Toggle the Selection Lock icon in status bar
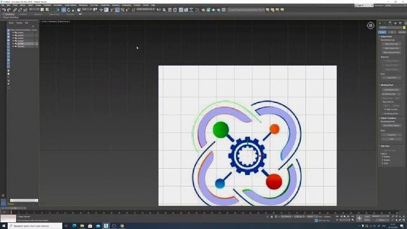Image resolution: width=407 pixels, height=229 pixels. 272,216
